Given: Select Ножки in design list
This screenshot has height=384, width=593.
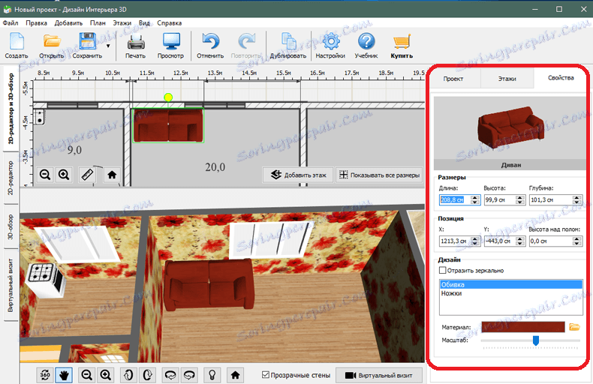Looking at the screenshot, I should (x=511, y=293).
